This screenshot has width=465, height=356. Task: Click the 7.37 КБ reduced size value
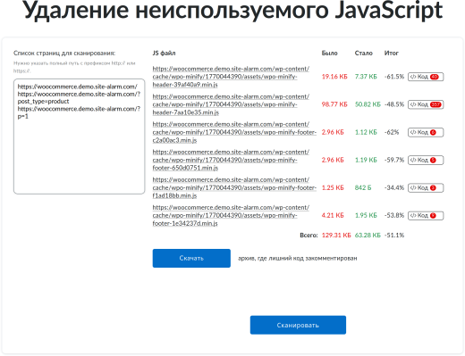[366, 77]
